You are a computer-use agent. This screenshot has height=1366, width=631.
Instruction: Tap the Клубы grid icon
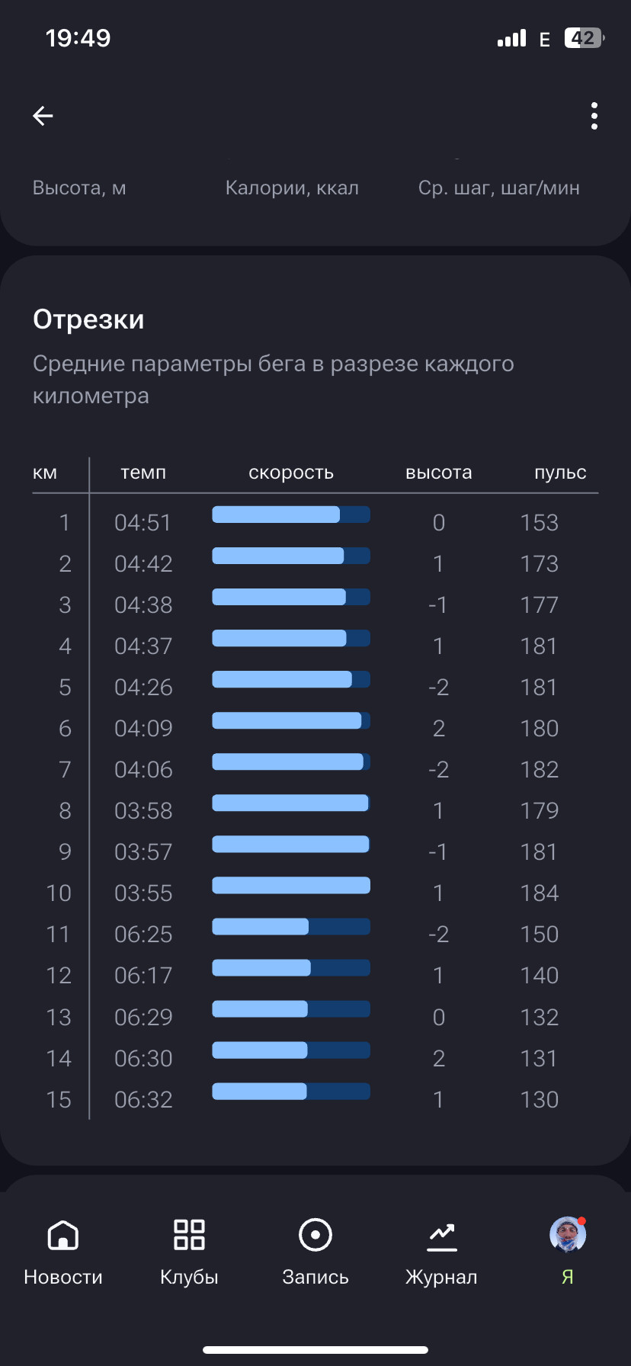pos(189,1235)
